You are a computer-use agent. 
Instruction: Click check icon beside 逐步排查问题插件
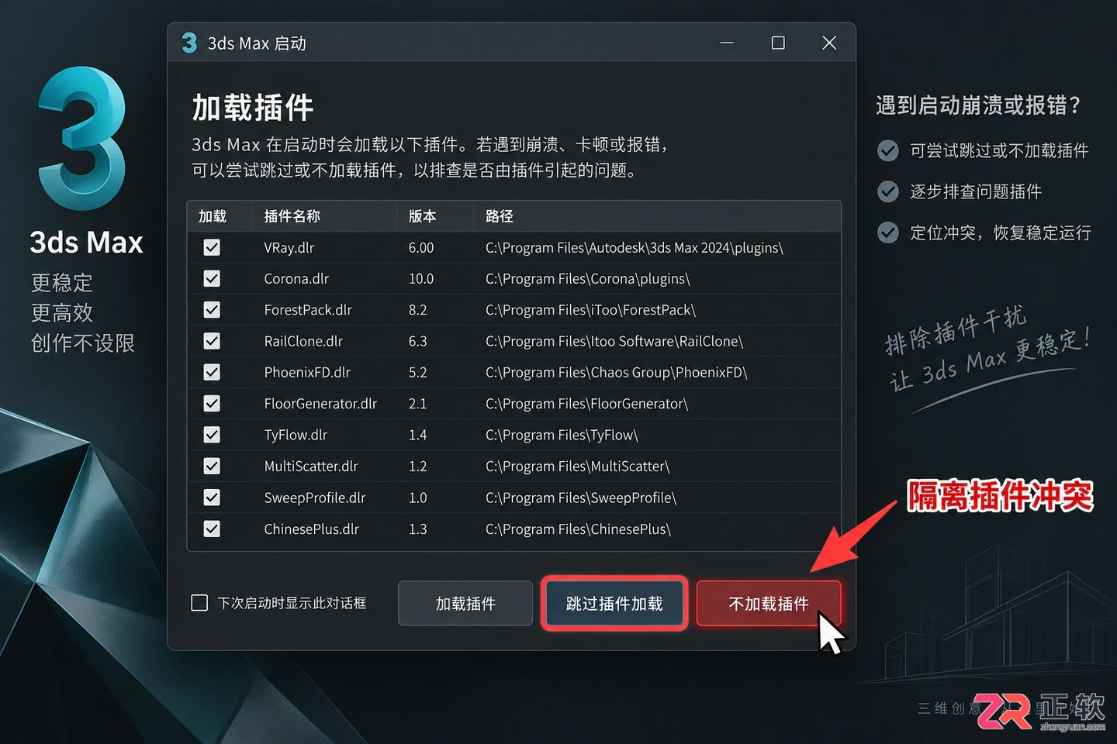click(888, 191)
